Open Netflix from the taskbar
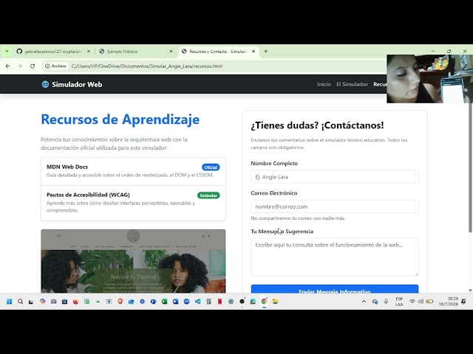Screen dimensions: 473x354 coord(220,302)
